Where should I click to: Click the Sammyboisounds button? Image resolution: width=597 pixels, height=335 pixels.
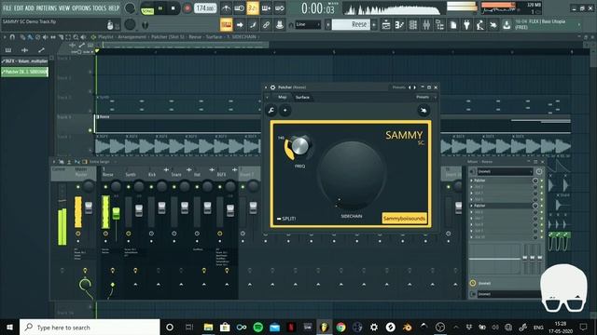(404, 219)
